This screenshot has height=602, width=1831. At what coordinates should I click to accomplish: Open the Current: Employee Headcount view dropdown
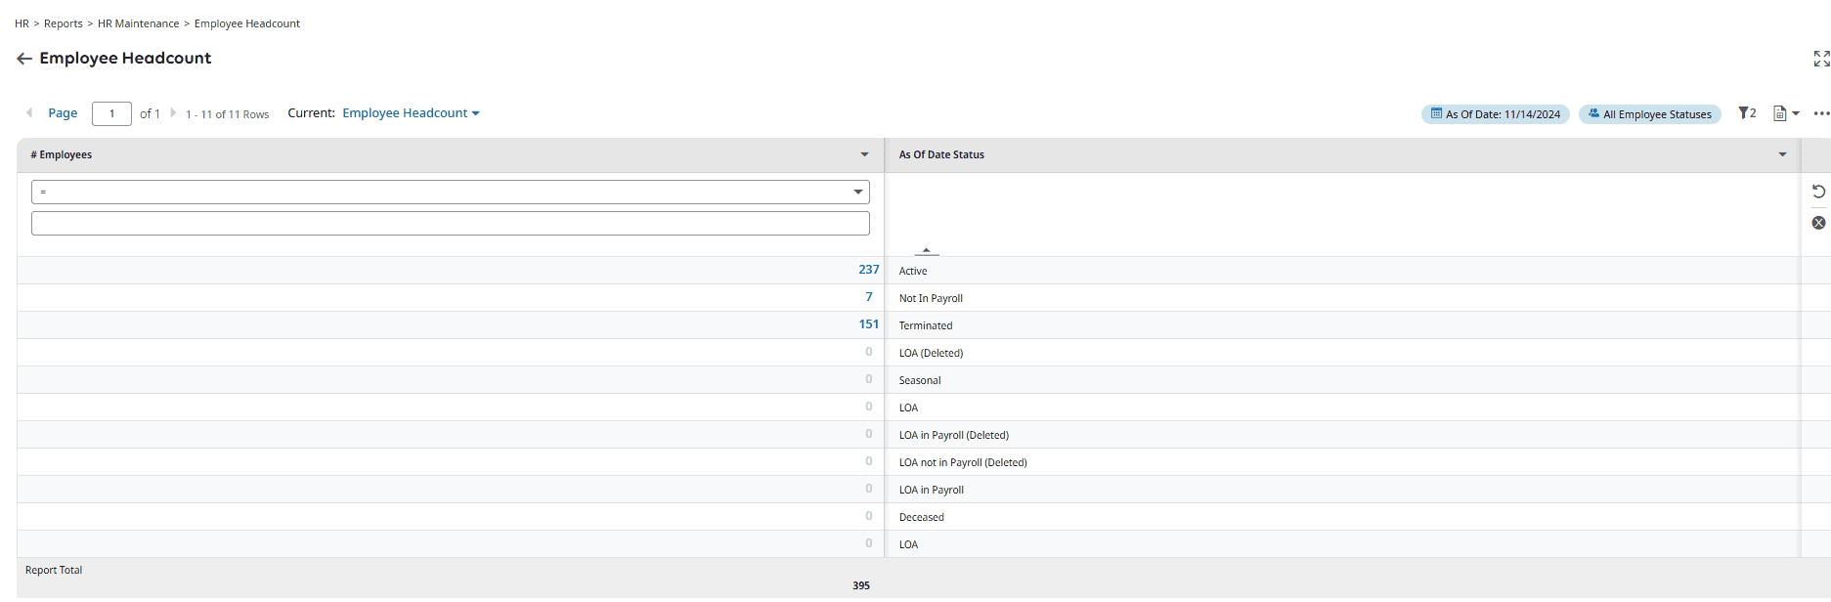[411, 113]
